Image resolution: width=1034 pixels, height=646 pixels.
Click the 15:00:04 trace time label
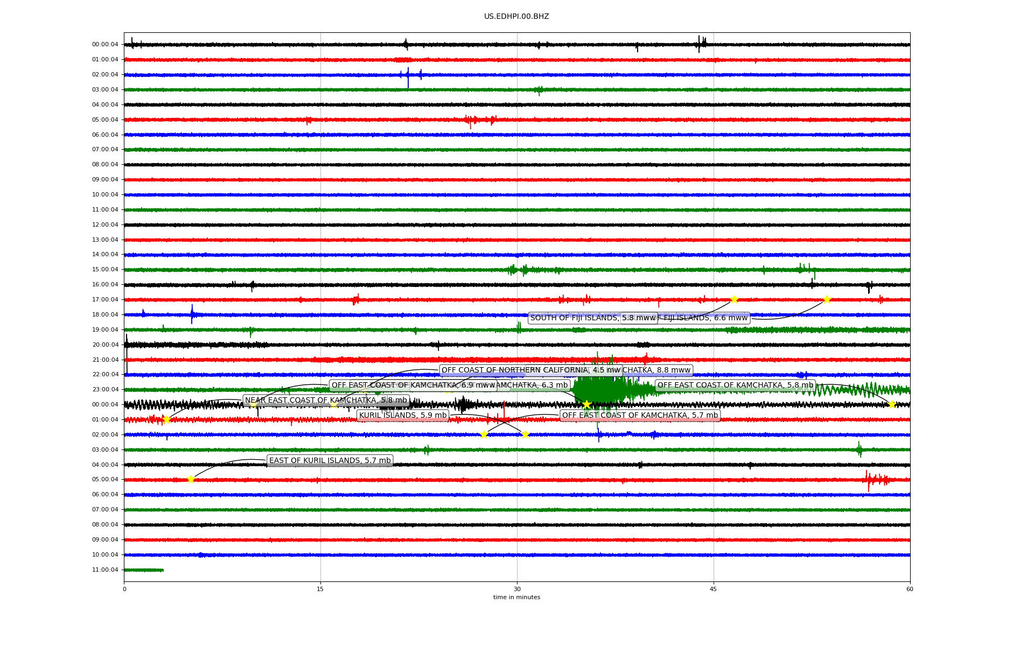(105, 270)
